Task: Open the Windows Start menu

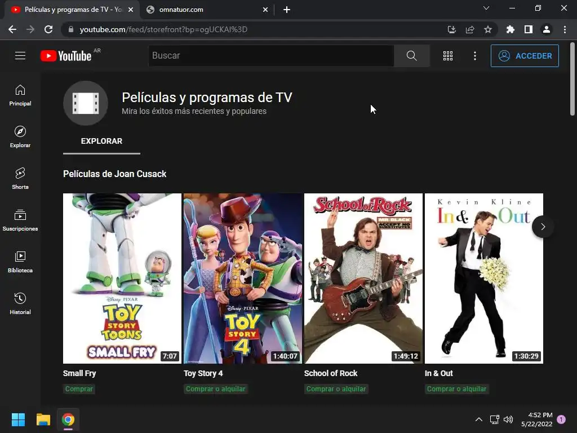Action: click(x=18, y=419)
